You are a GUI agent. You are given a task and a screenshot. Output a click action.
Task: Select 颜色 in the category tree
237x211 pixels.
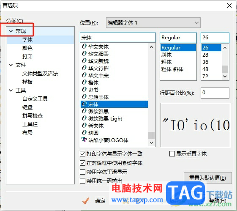[27, 48]
